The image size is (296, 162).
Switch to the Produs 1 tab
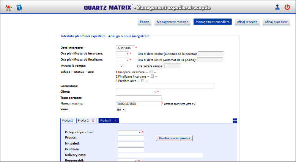point(68,121)
